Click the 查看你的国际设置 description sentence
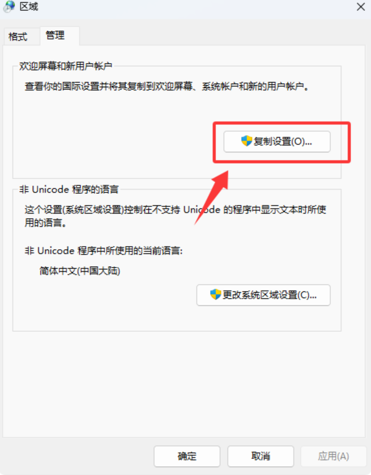The height and width of the screenshot is (475, 371). [x=167, y=86]
